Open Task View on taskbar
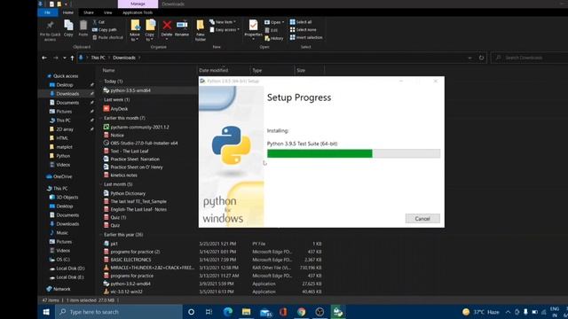568x319 pixels. 209,312
